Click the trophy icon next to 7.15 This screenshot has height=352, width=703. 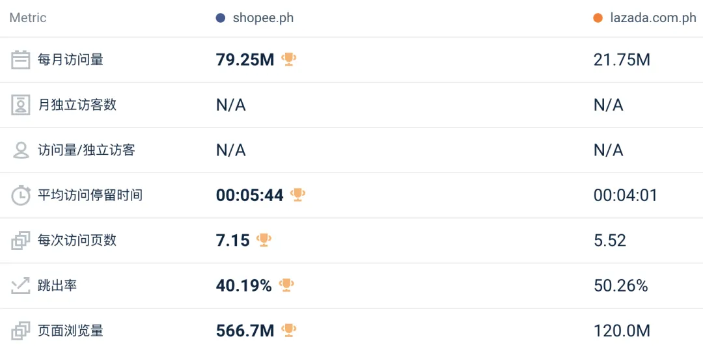(264, 240)
